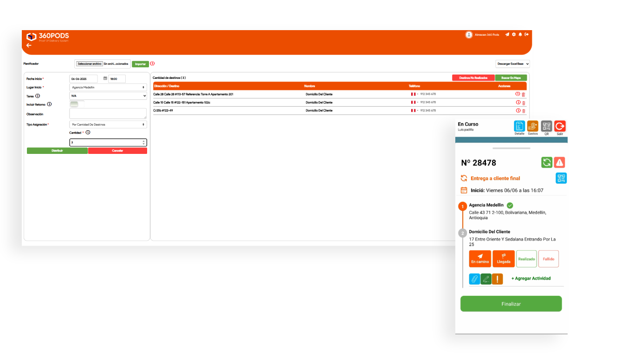The width and height of the screenshot is (634, 356).
Task: Toggle the Incluir Retorno switch
Action: (74, 104)
